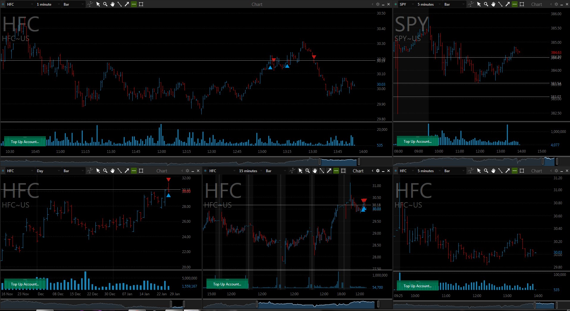
Task: Open '5 minutes' interval dropdown in SPY chart
Action: [x=429, y=4]
